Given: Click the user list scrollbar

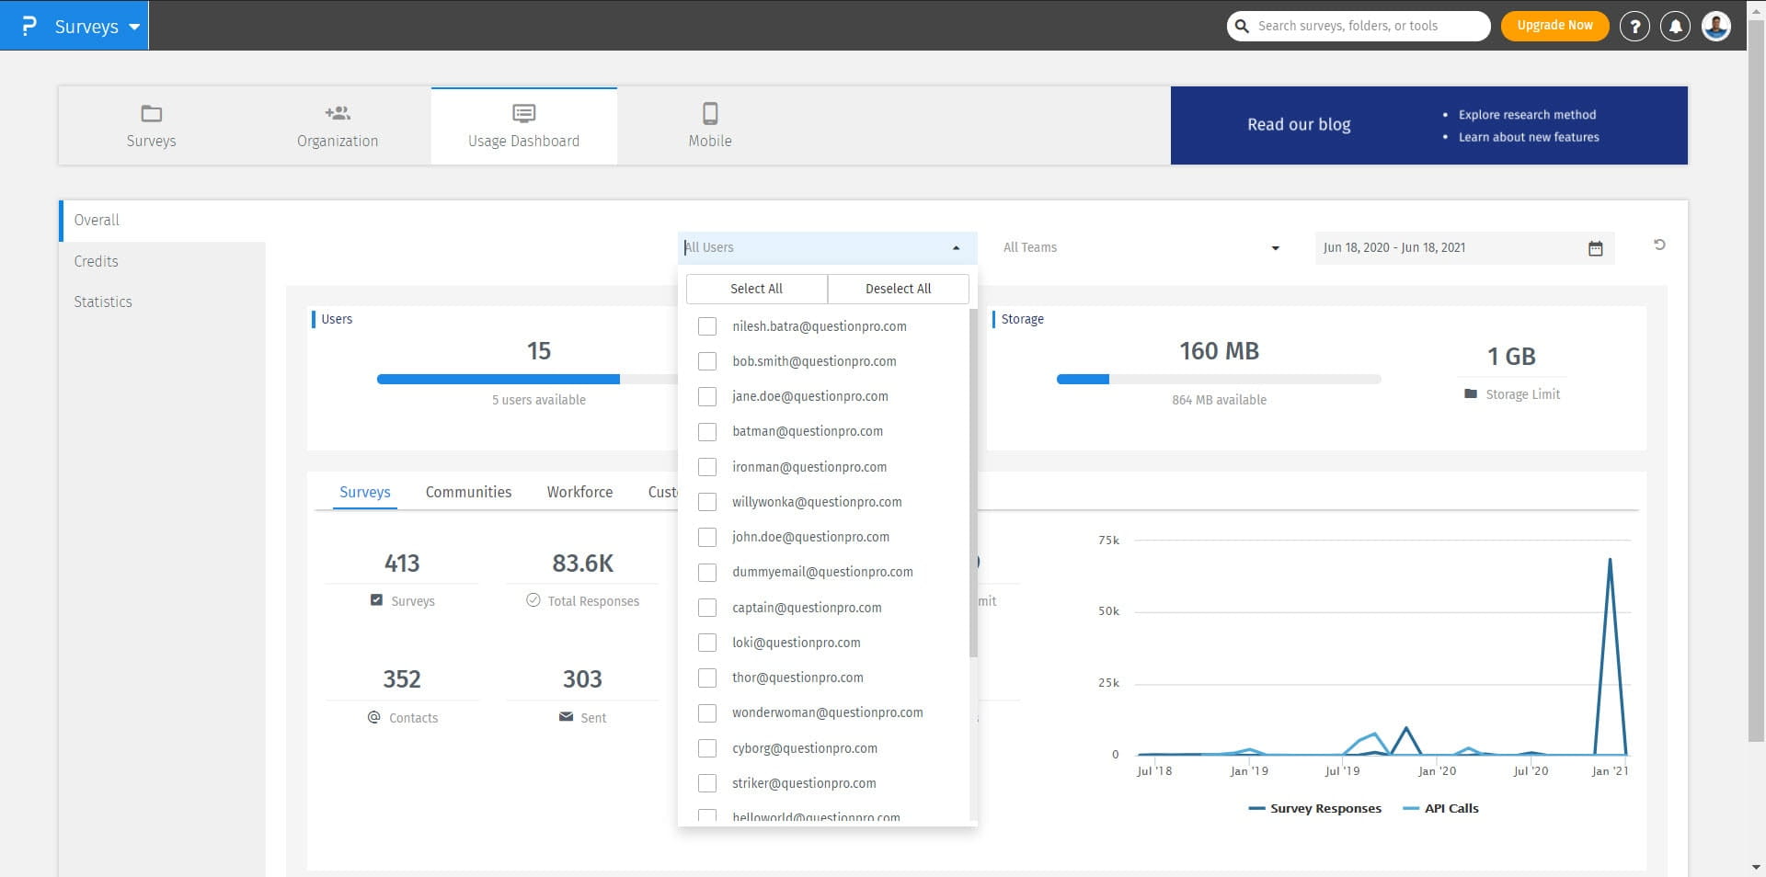Looking at the screenshot, I should point(972,483).
